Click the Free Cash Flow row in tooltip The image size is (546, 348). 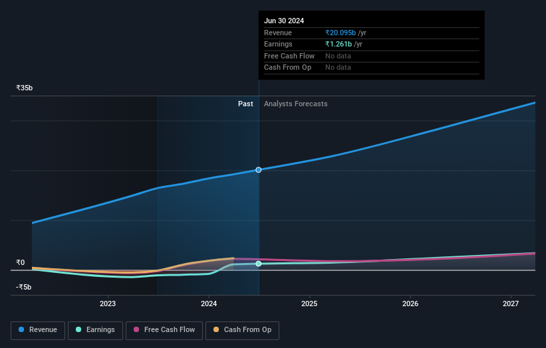[x=372, y=56]
